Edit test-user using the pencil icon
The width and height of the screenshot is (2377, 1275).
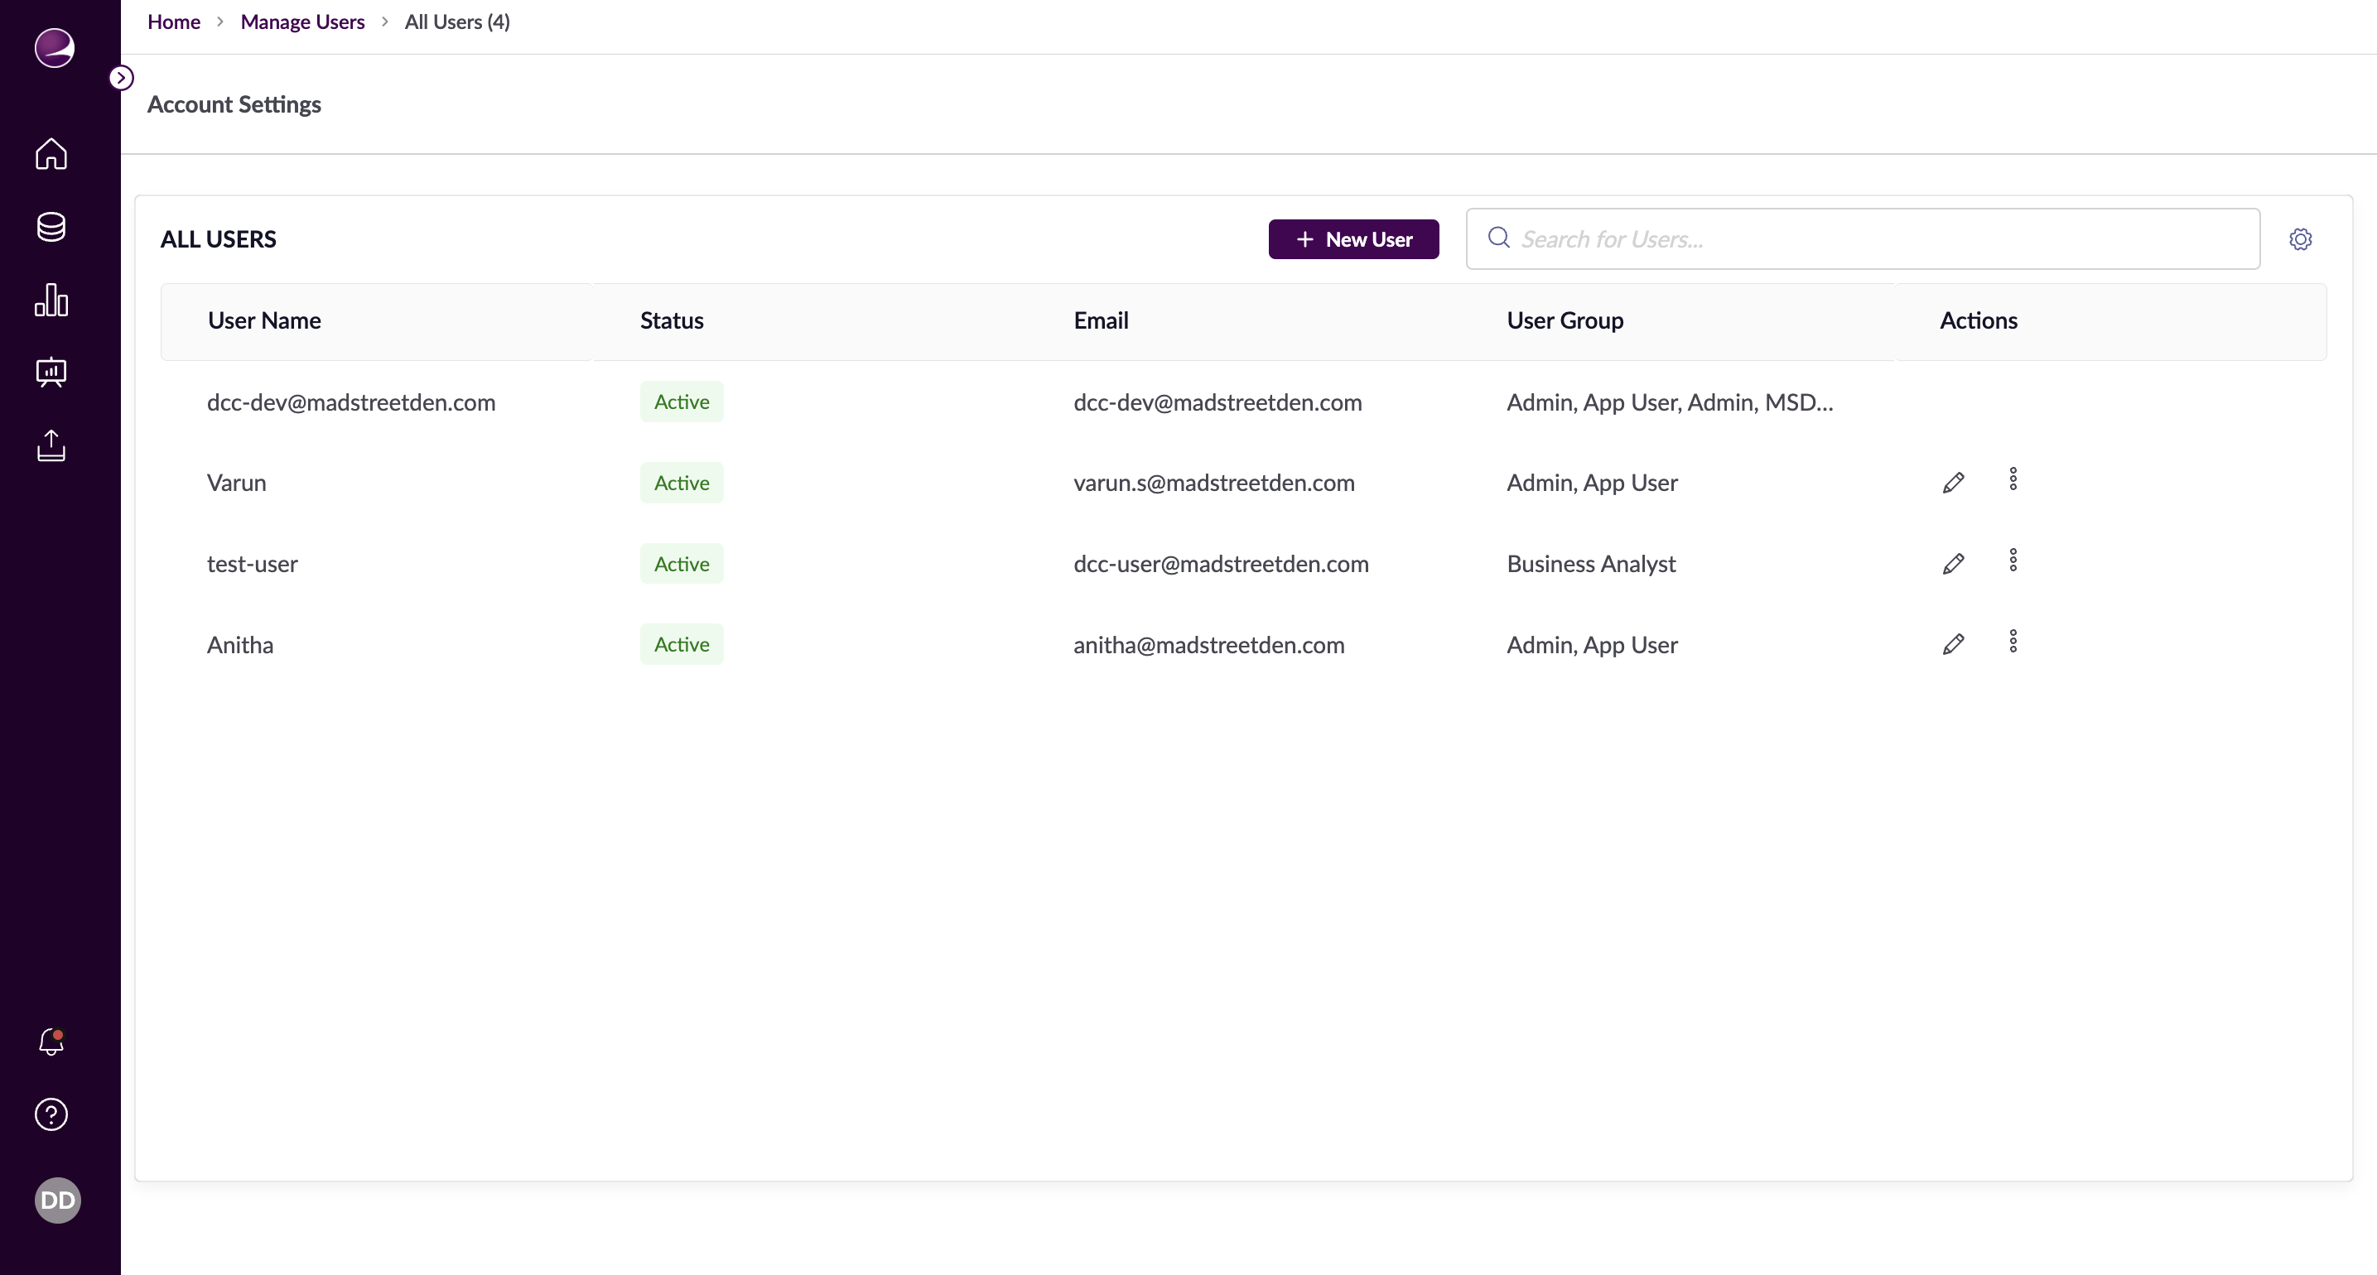pos(1954,563)
